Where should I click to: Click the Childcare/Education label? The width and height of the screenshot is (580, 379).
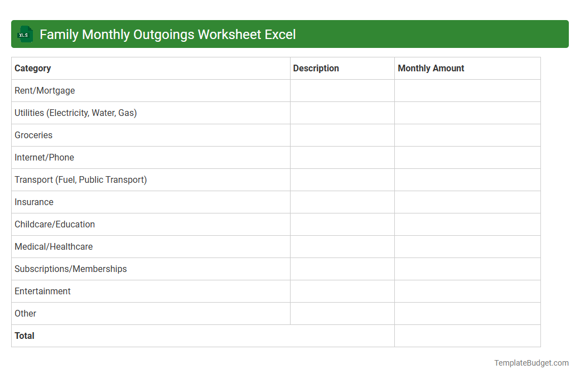(x=55, y=224)
